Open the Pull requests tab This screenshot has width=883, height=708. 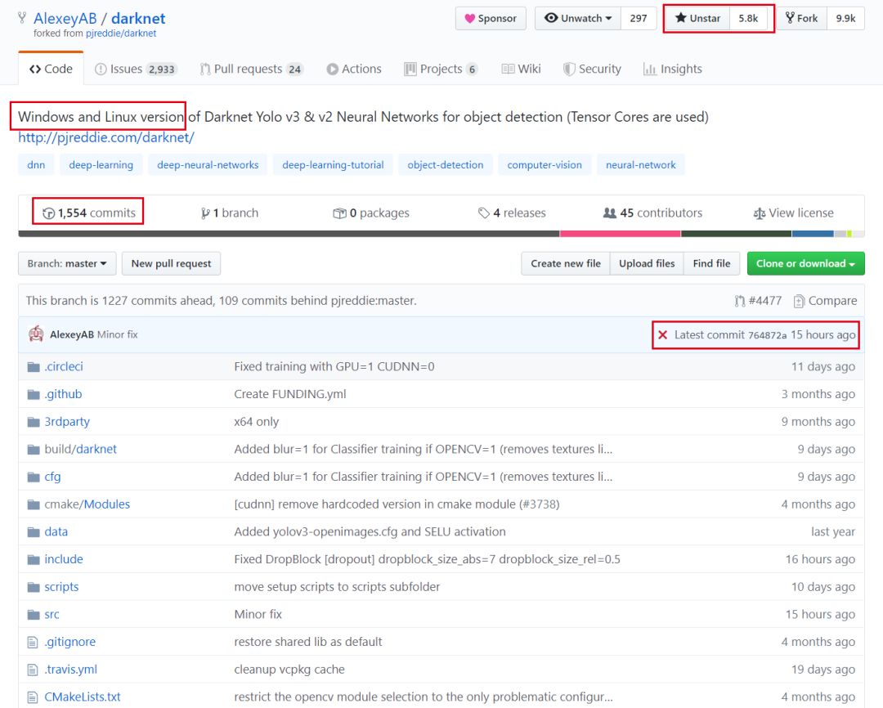[252, 69]
